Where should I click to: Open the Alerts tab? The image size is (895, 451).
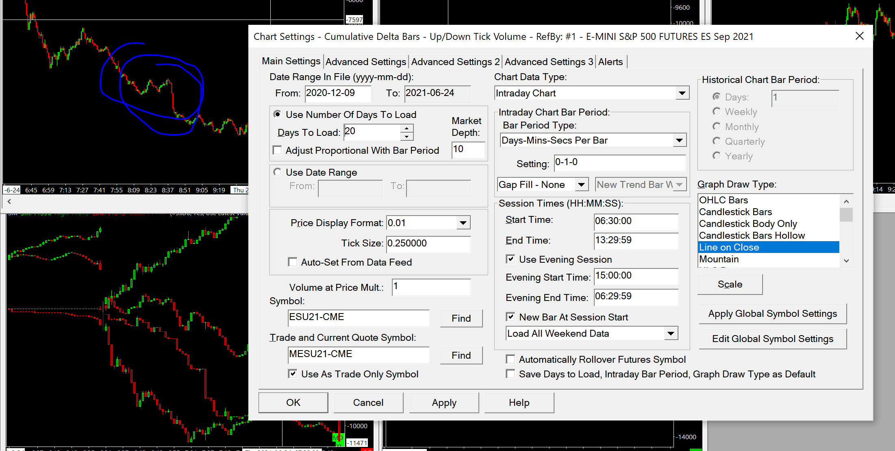pos(610,62)
